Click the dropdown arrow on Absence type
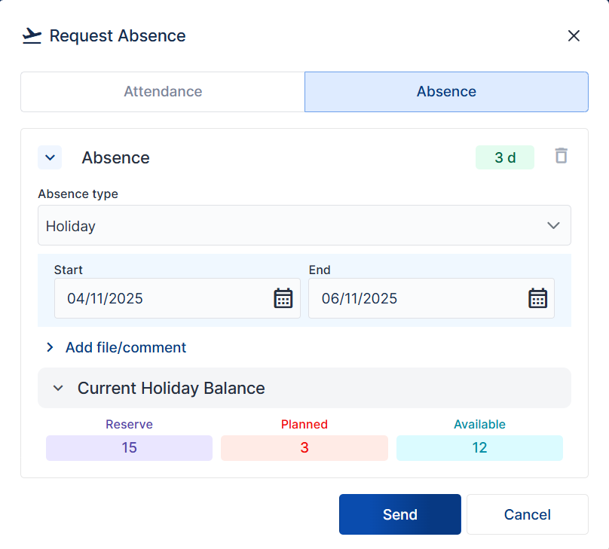This screenshot has width=609, height=549. (x=553, y=225)
